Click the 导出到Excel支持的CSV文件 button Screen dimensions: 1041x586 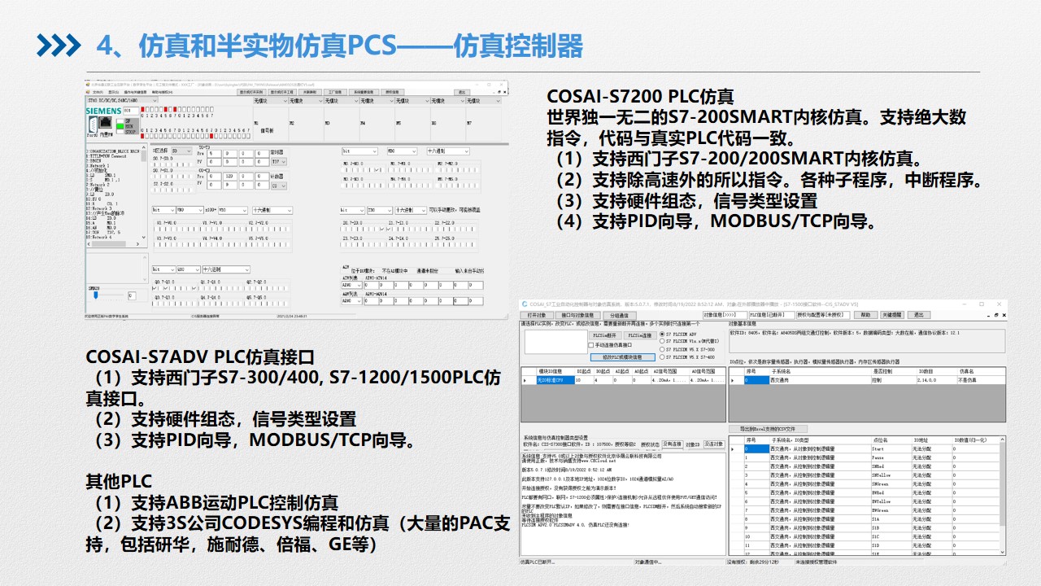(x=768, y=429)
